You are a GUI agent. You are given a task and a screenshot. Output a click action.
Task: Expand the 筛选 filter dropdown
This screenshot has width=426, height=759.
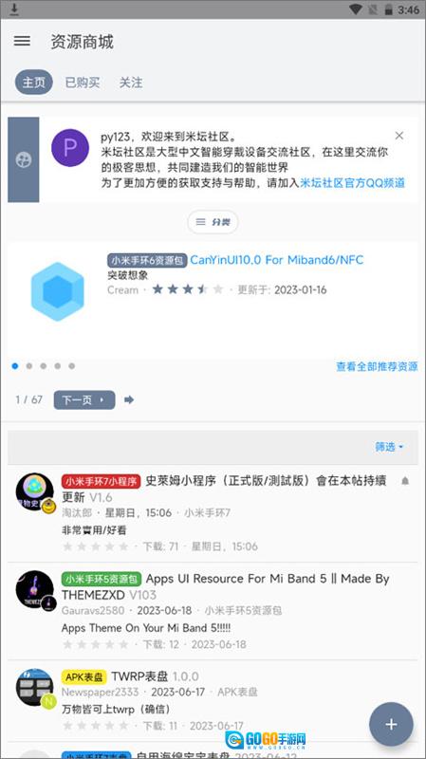(x=389, y=447)
